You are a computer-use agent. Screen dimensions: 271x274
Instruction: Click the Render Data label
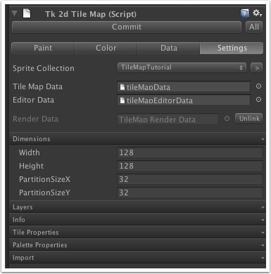point(35,119)
